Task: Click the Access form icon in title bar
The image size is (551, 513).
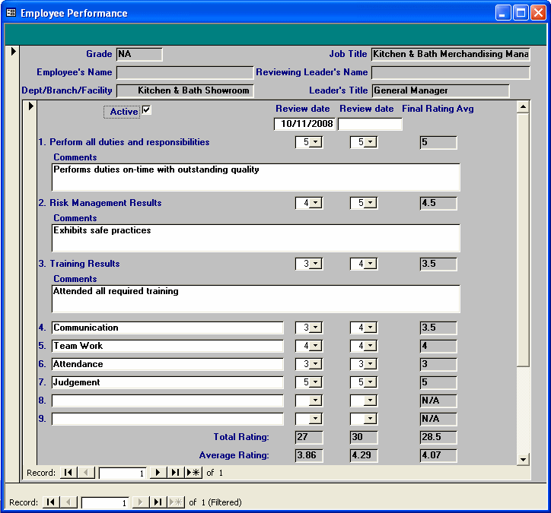Action: click(11, 13)
